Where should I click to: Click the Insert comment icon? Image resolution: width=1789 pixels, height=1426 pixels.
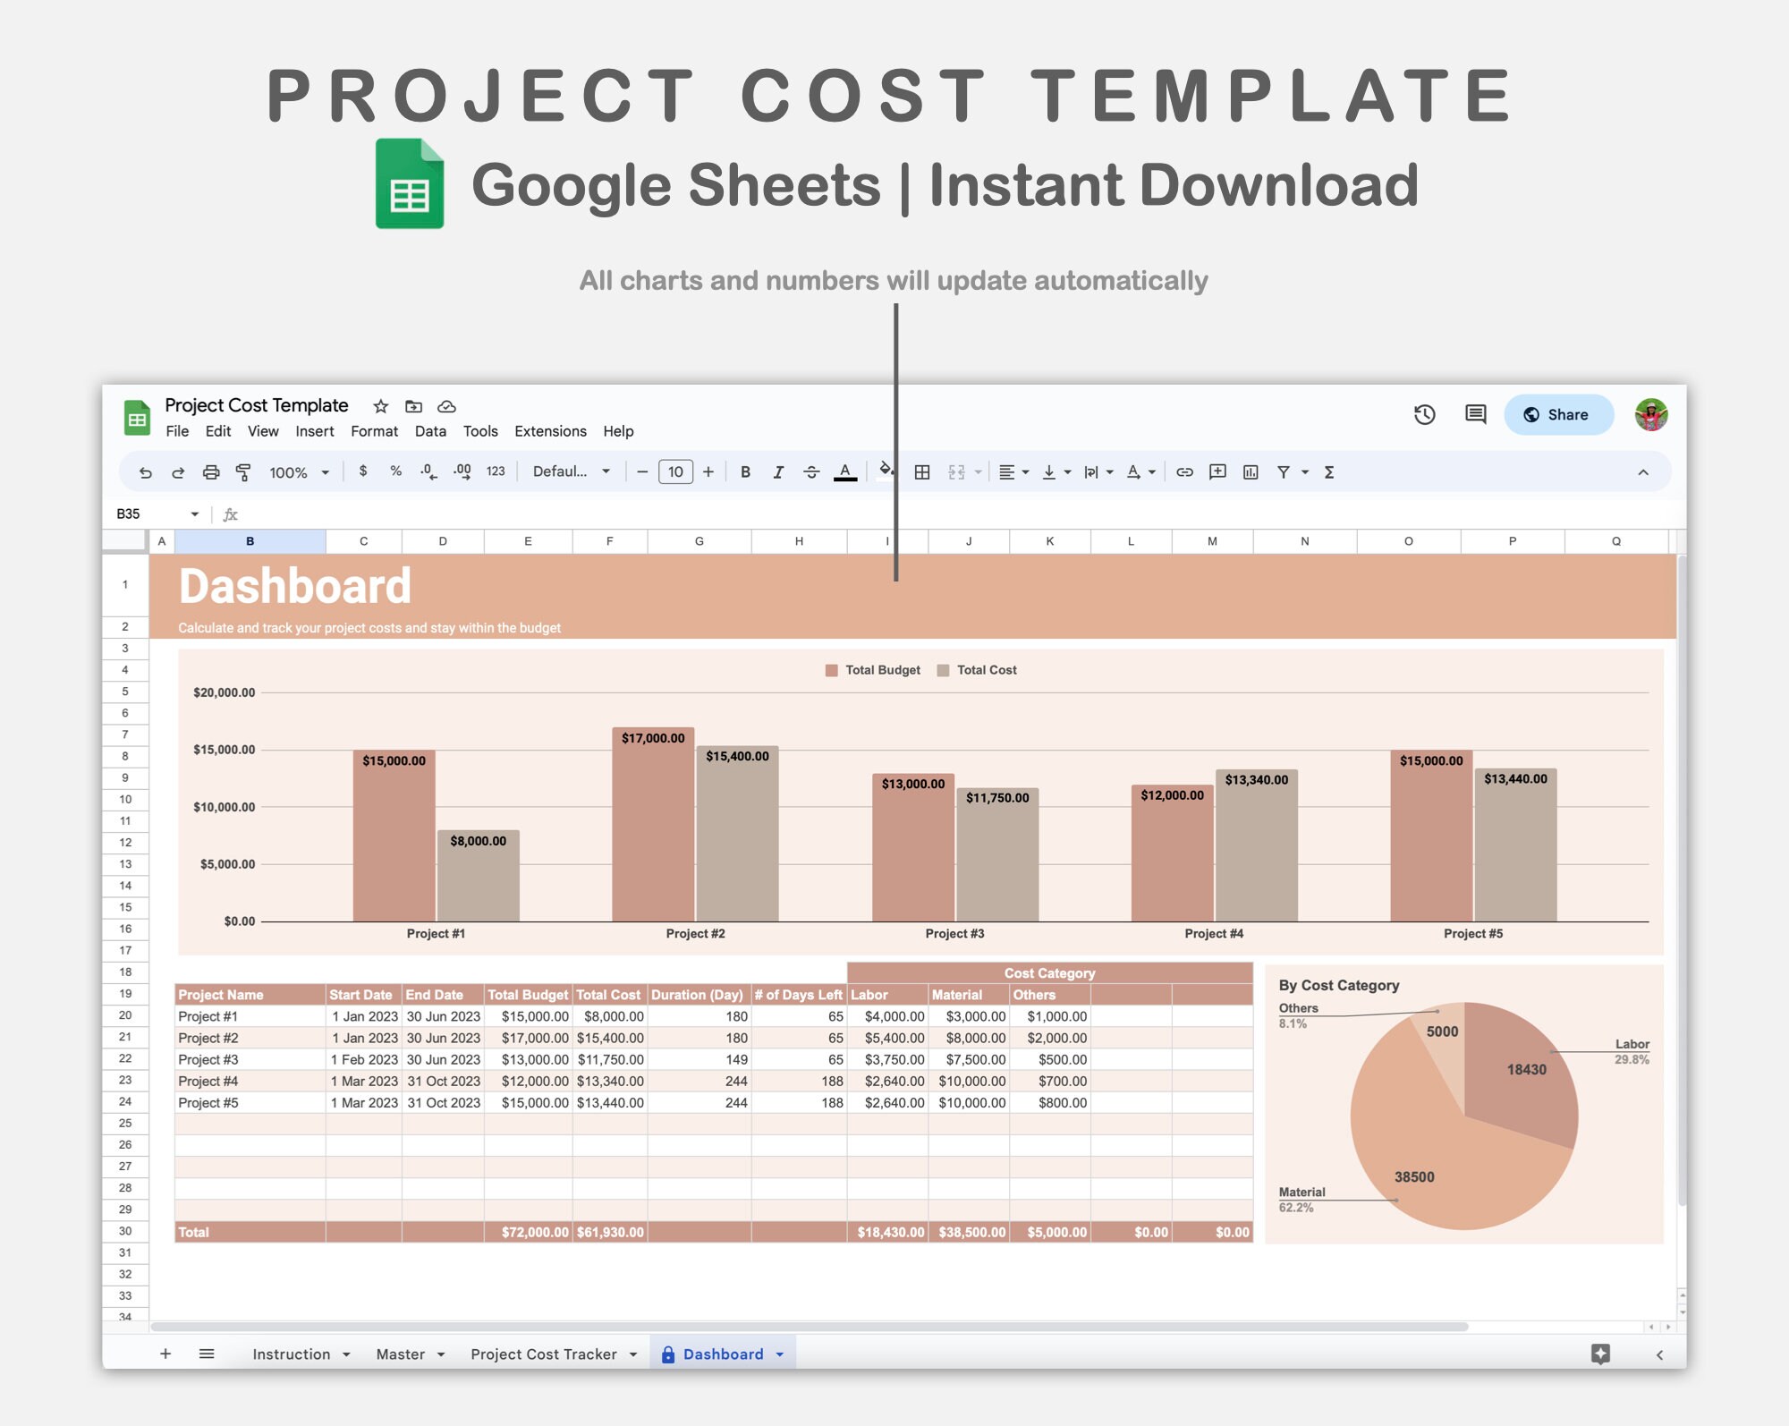pyautogui.click(x=1217, y=471)
